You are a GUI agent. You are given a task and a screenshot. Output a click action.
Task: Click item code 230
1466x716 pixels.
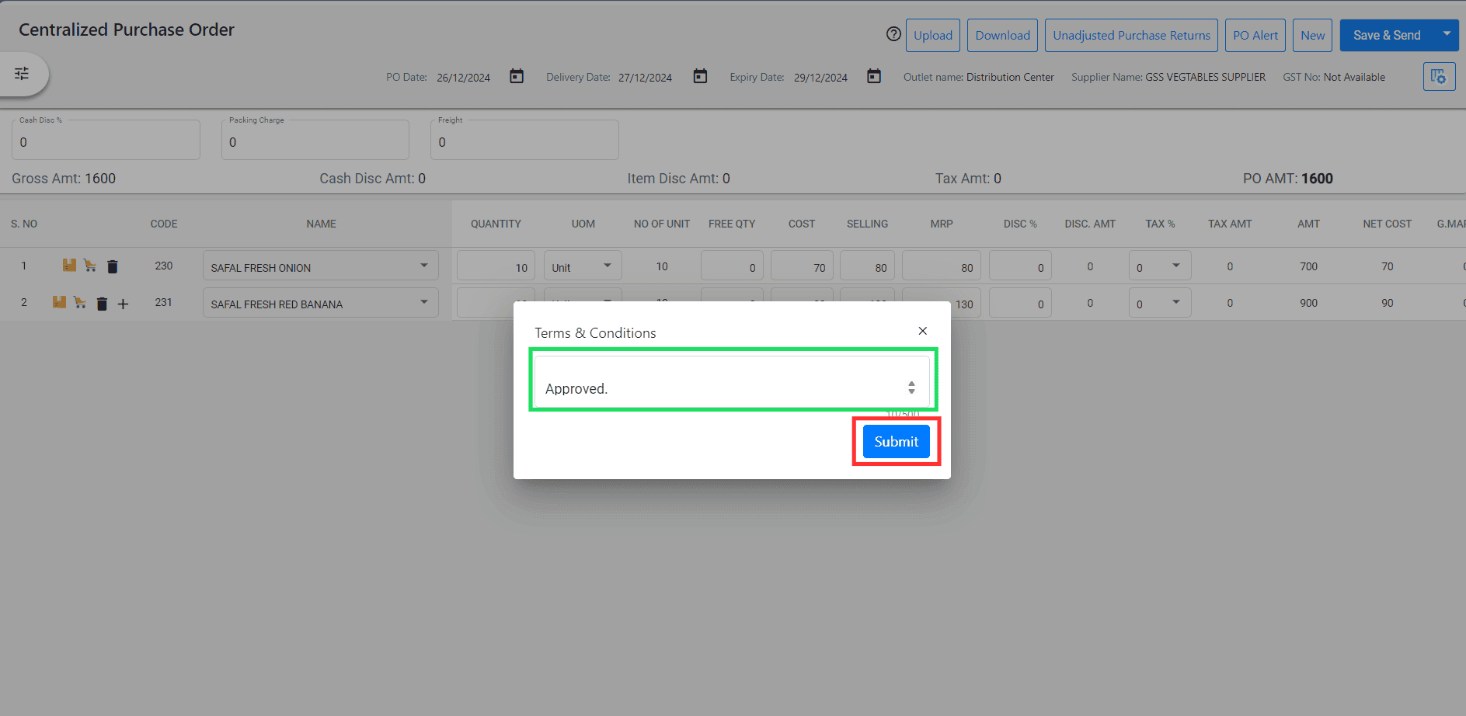pos(164,266)
